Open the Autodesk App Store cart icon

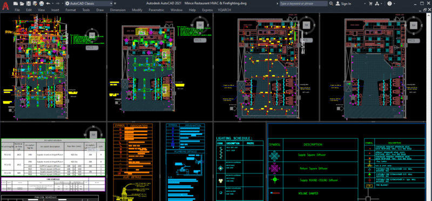(x=370, y=4)
